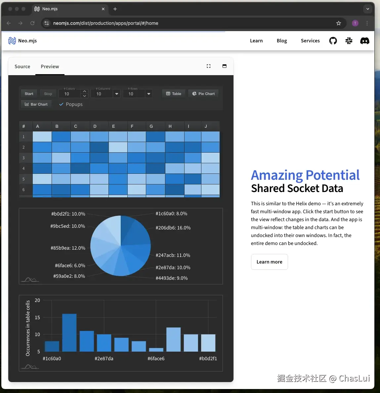Click column header J in the table
The height and width of the screenshot is (393, 380).
tap(210, 126)
